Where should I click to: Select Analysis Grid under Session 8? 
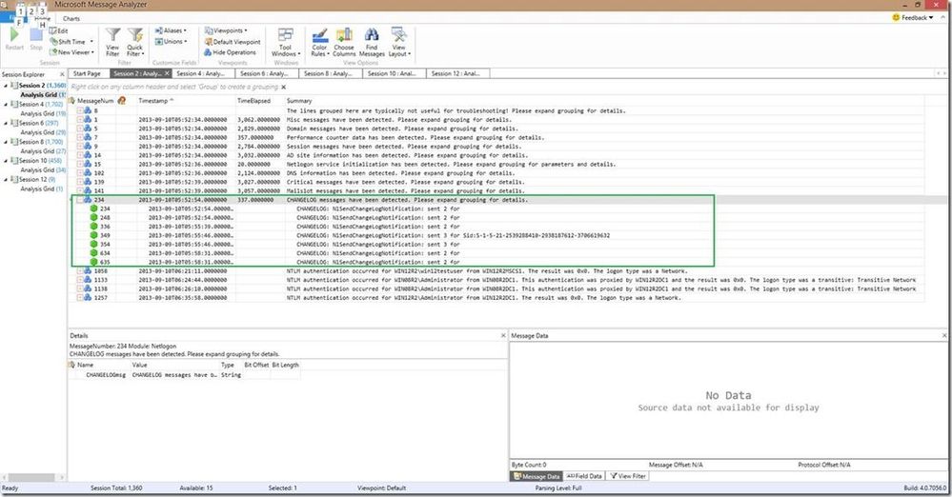(x=43, y=151)
